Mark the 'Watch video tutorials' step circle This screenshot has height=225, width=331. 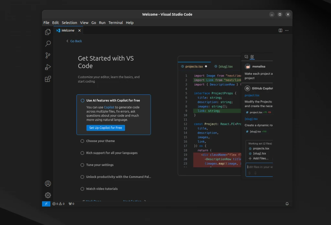[82, 189]
